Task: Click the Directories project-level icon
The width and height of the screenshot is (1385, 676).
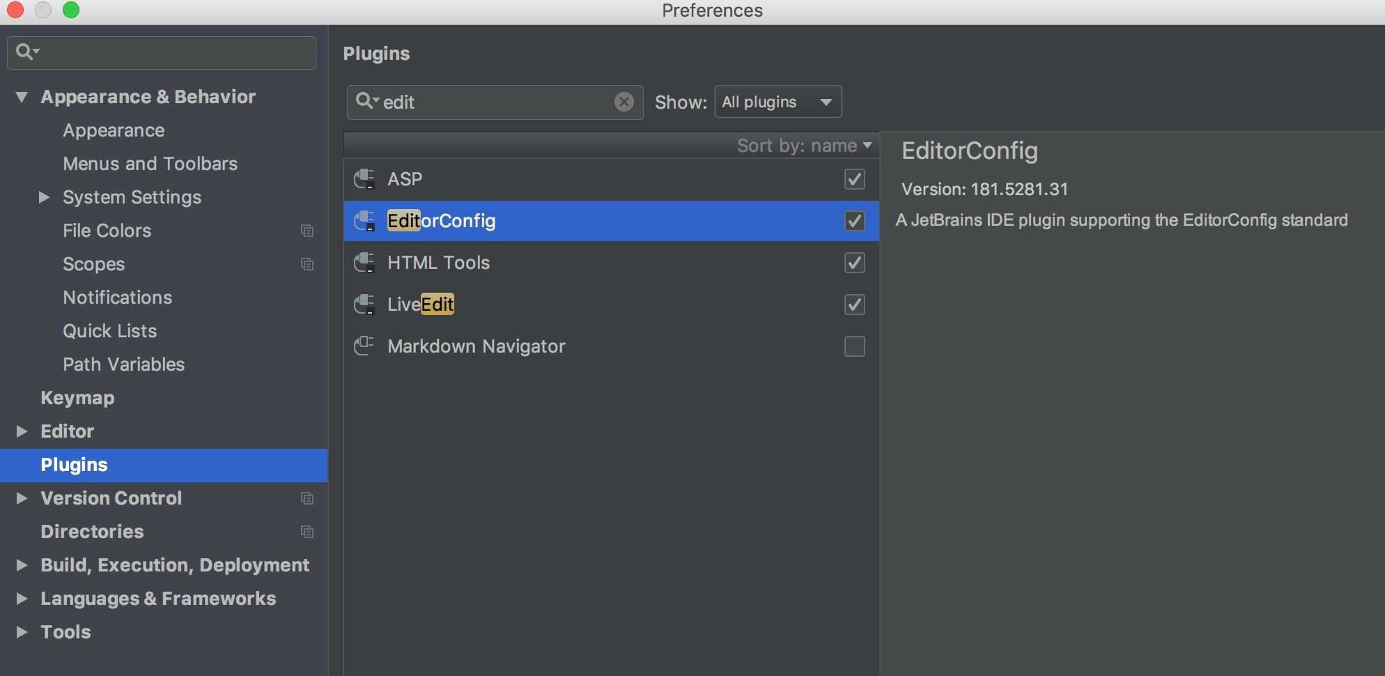Action: tap(307, 532)
